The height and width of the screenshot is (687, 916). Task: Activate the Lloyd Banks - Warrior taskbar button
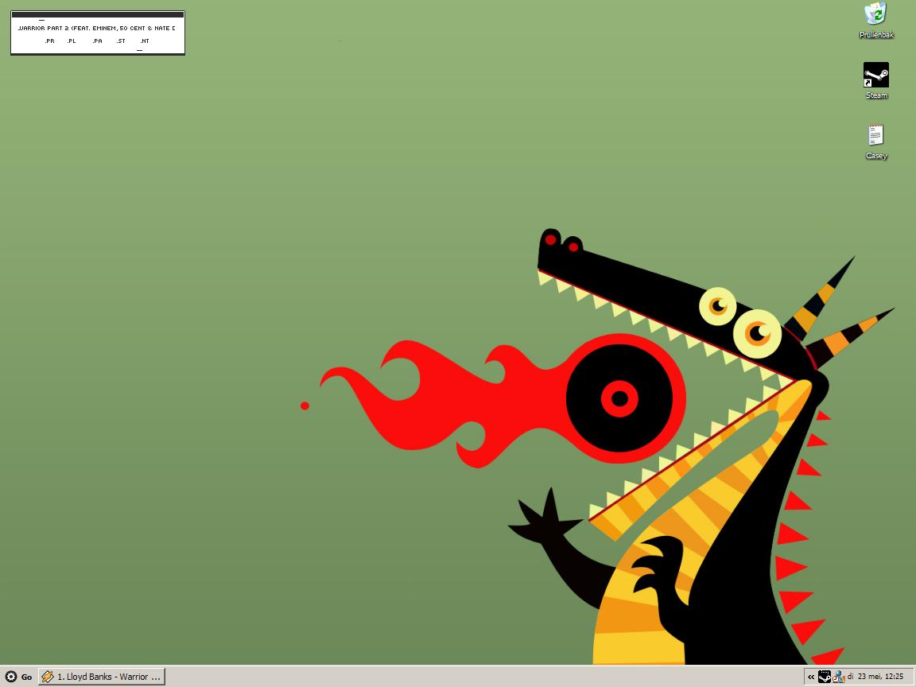coord(102,677)
